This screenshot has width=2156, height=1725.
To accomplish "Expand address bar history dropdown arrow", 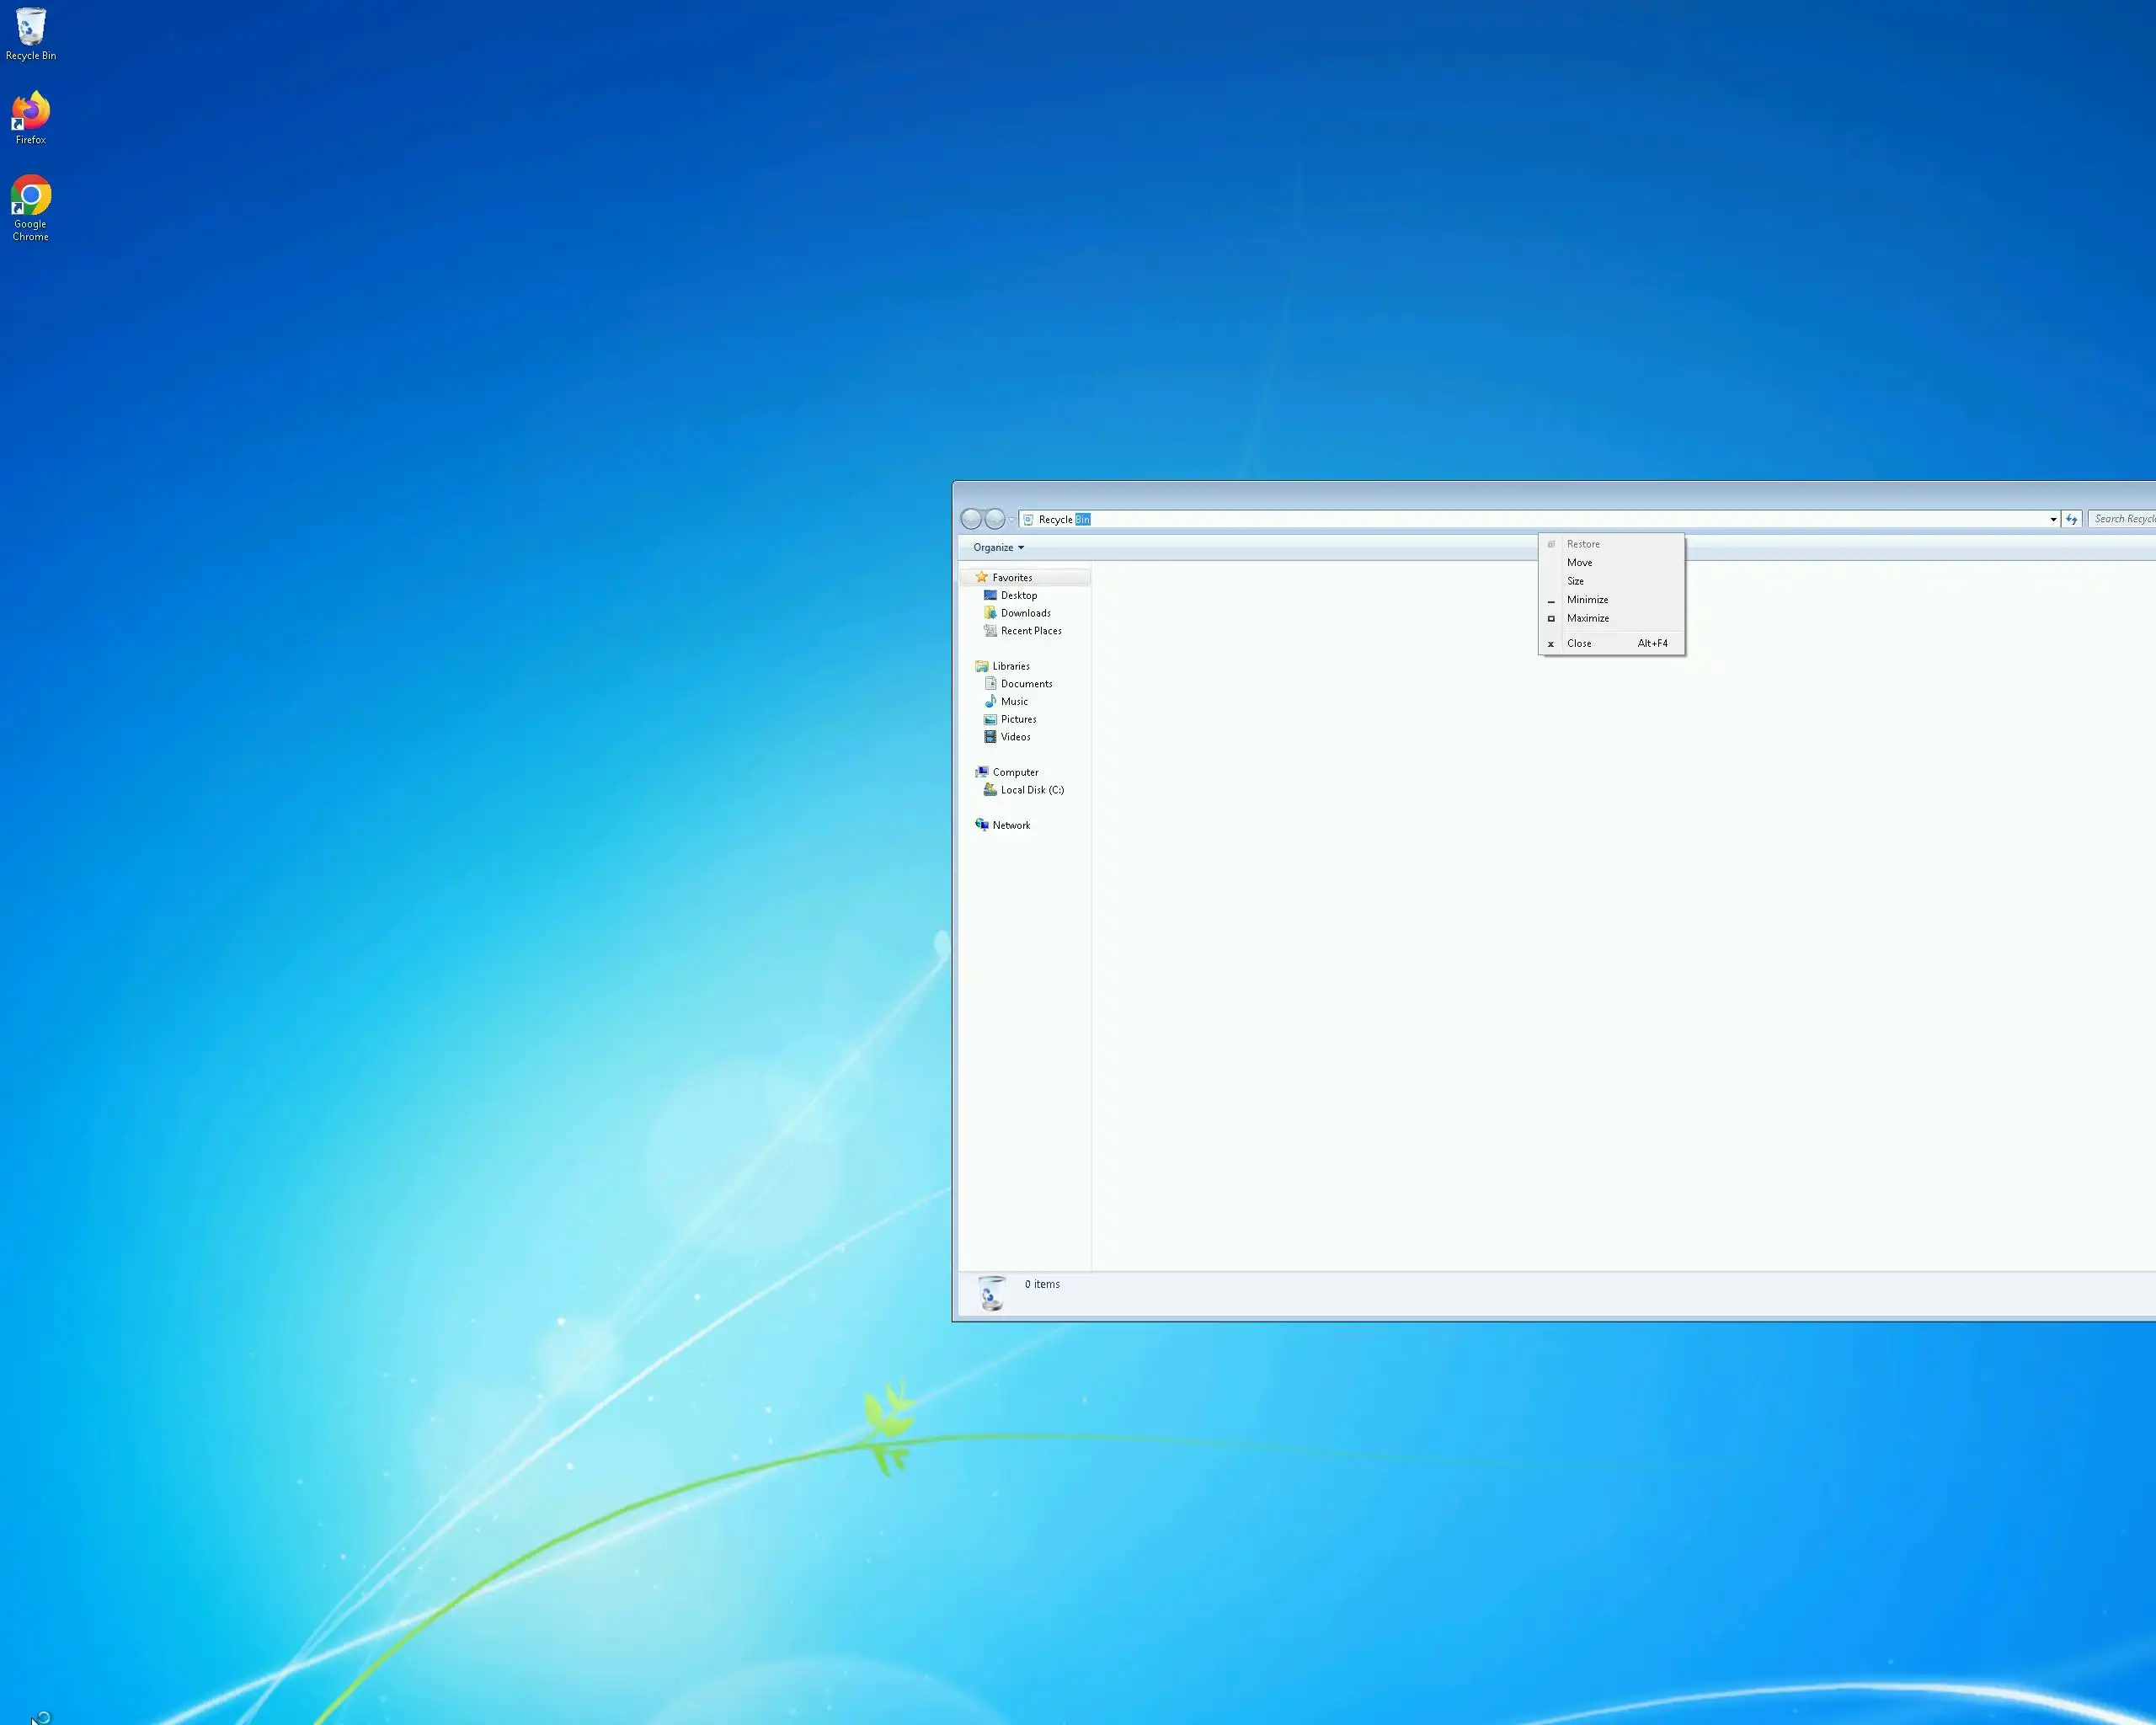I will [x=2053, y=520].
